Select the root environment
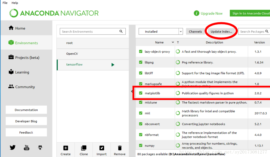 pos(93,43)
